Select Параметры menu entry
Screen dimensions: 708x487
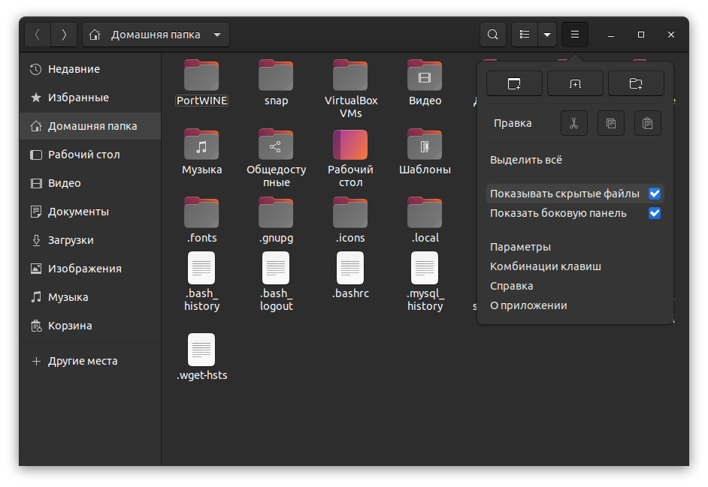click(520, 247)
